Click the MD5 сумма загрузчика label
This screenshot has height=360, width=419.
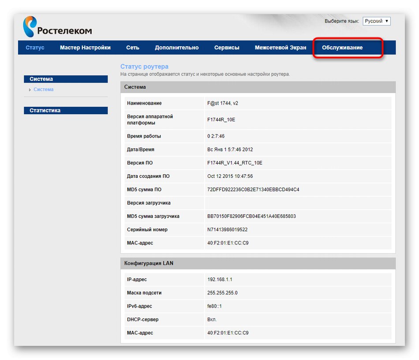(153, 216)
